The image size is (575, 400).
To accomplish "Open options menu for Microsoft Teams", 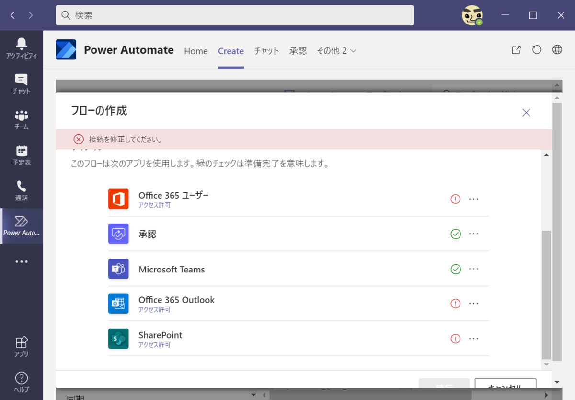I will 474,269.
